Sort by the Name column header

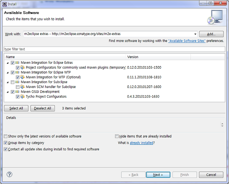click(x=65, y=57)
